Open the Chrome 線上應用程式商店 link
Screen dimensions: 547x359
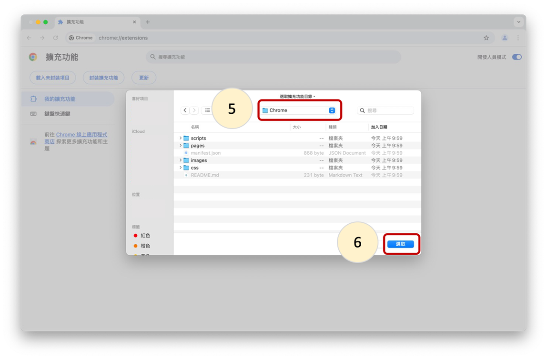point(81,135)
